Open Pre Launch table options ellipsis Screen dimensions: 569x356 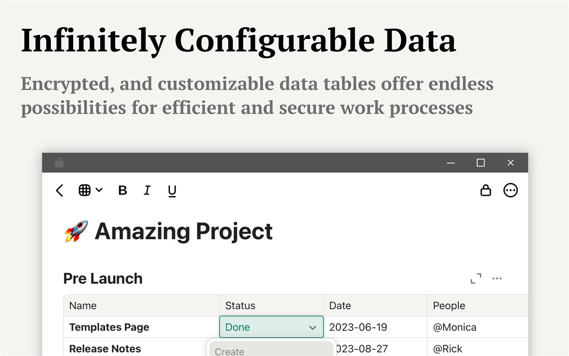coord(497,279)
